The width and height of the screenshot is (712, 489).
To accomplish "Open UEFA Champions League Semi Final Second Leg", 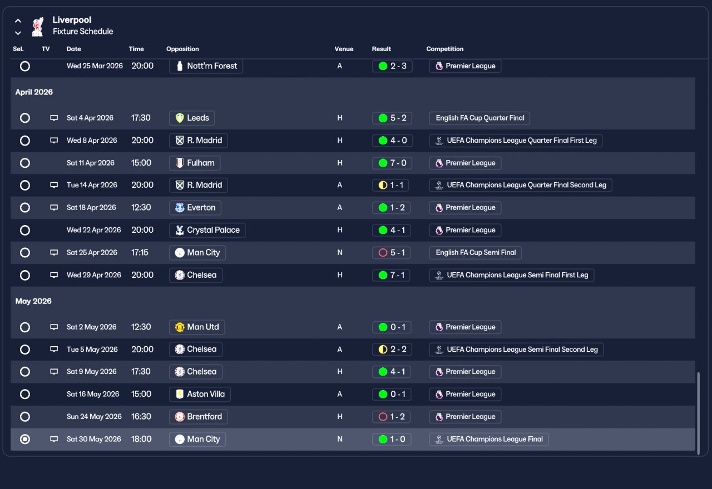I will point(516,350).
